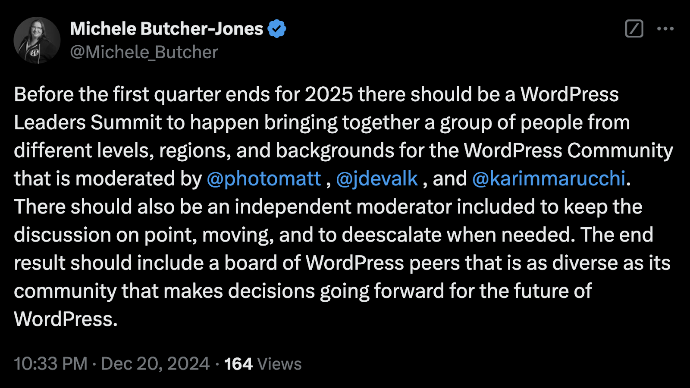Click the Dec 20, 2024 date
This screenshot has width=690, height=388.
(155, 364)
